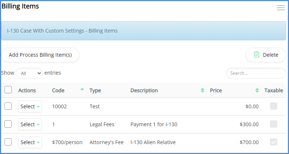This screenshot has width=289, height=154.
Task: Click the Actions column header
Action: (27, 90)
